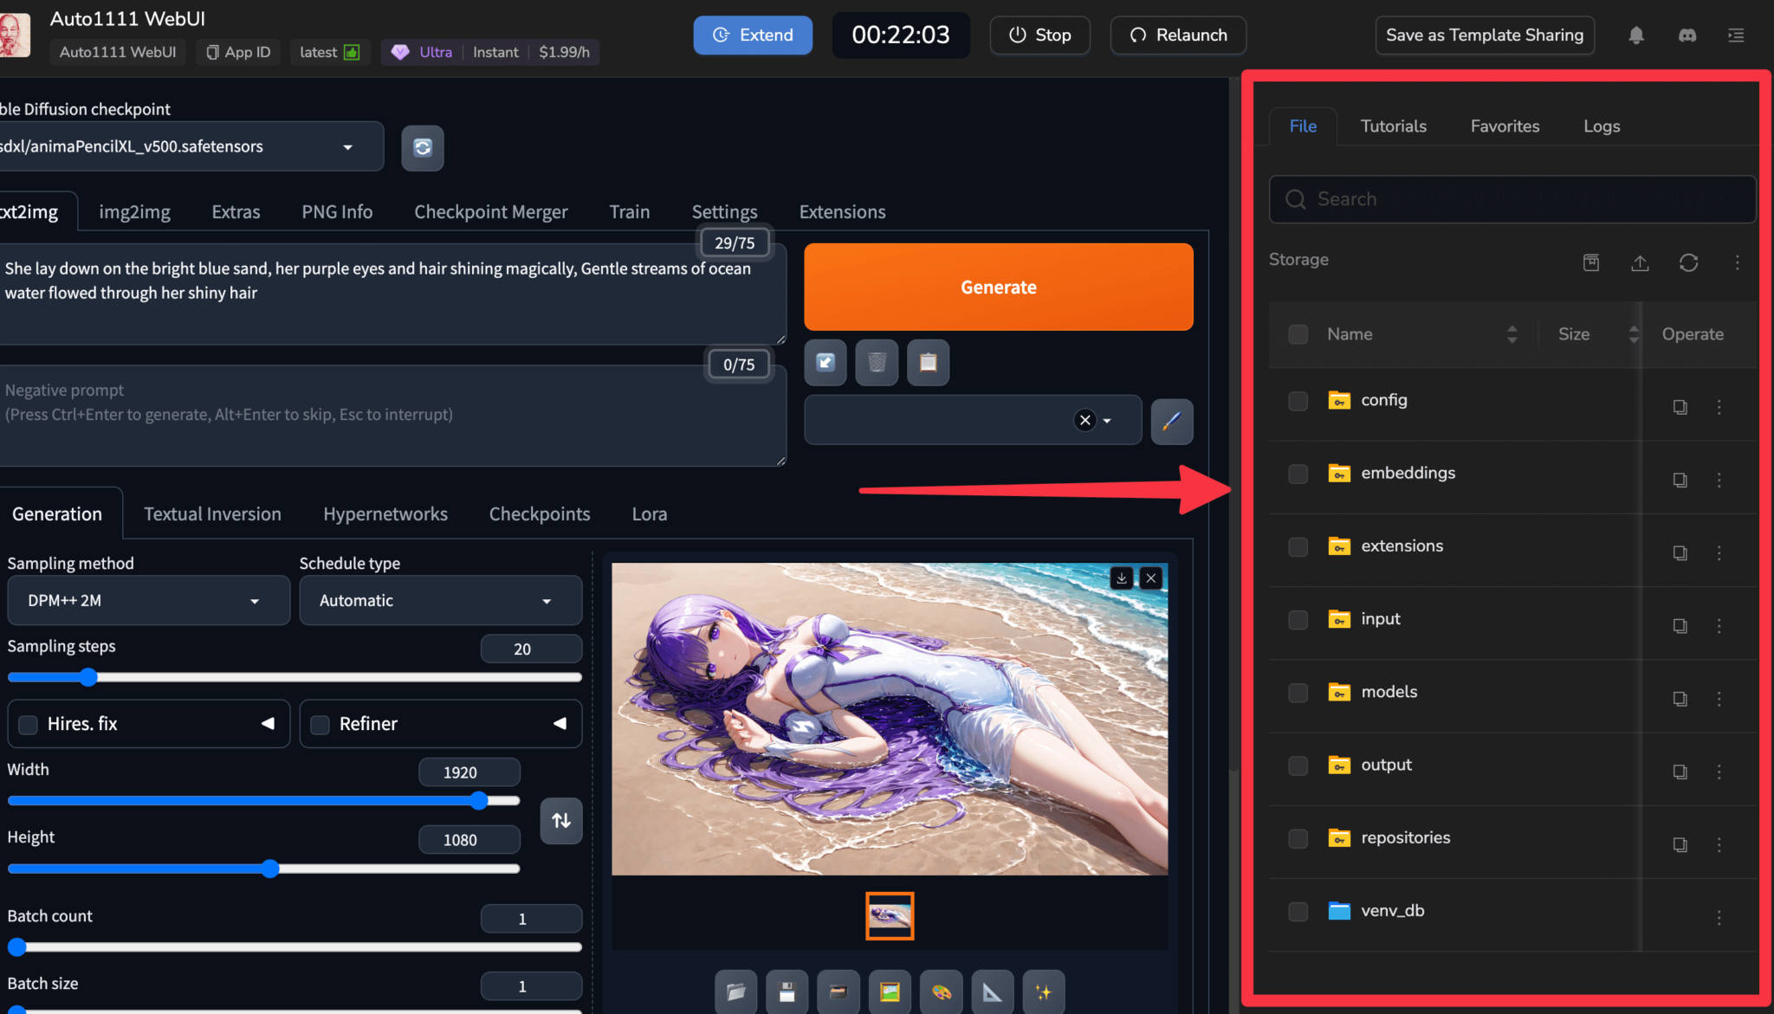1774x1014 pixels.
Task: Send image to Extras using the palette icon
Action: [x=941, y=991]
